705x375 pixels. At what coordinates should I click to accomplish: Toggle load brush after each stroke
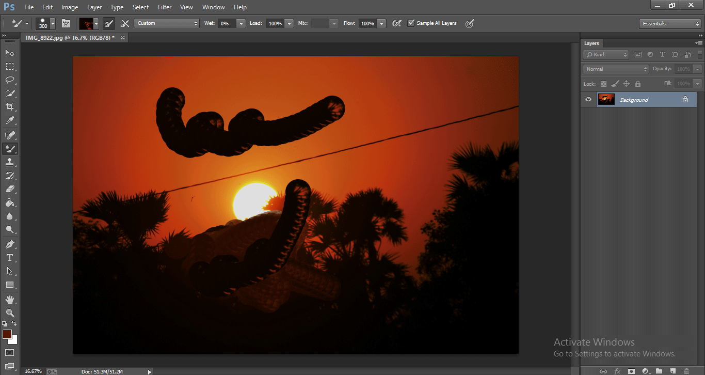pyautogui.click(x=109, y=23)
